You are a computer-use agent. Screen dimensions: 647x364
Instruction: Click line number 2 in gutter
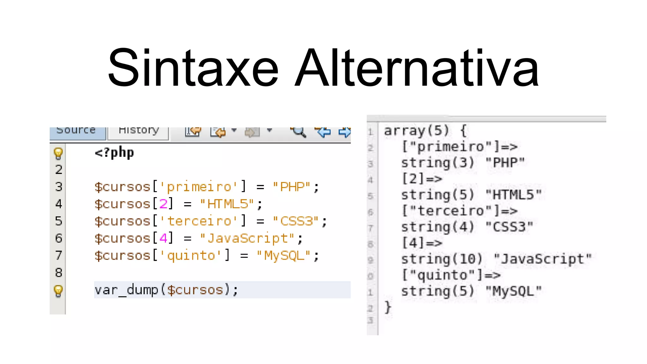59,170
